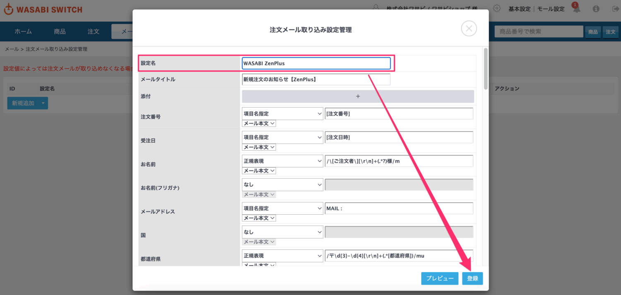Click the 受注日 value field [注文日時]
The height and width of the screenshot is (295, 621).
(399, 137)
